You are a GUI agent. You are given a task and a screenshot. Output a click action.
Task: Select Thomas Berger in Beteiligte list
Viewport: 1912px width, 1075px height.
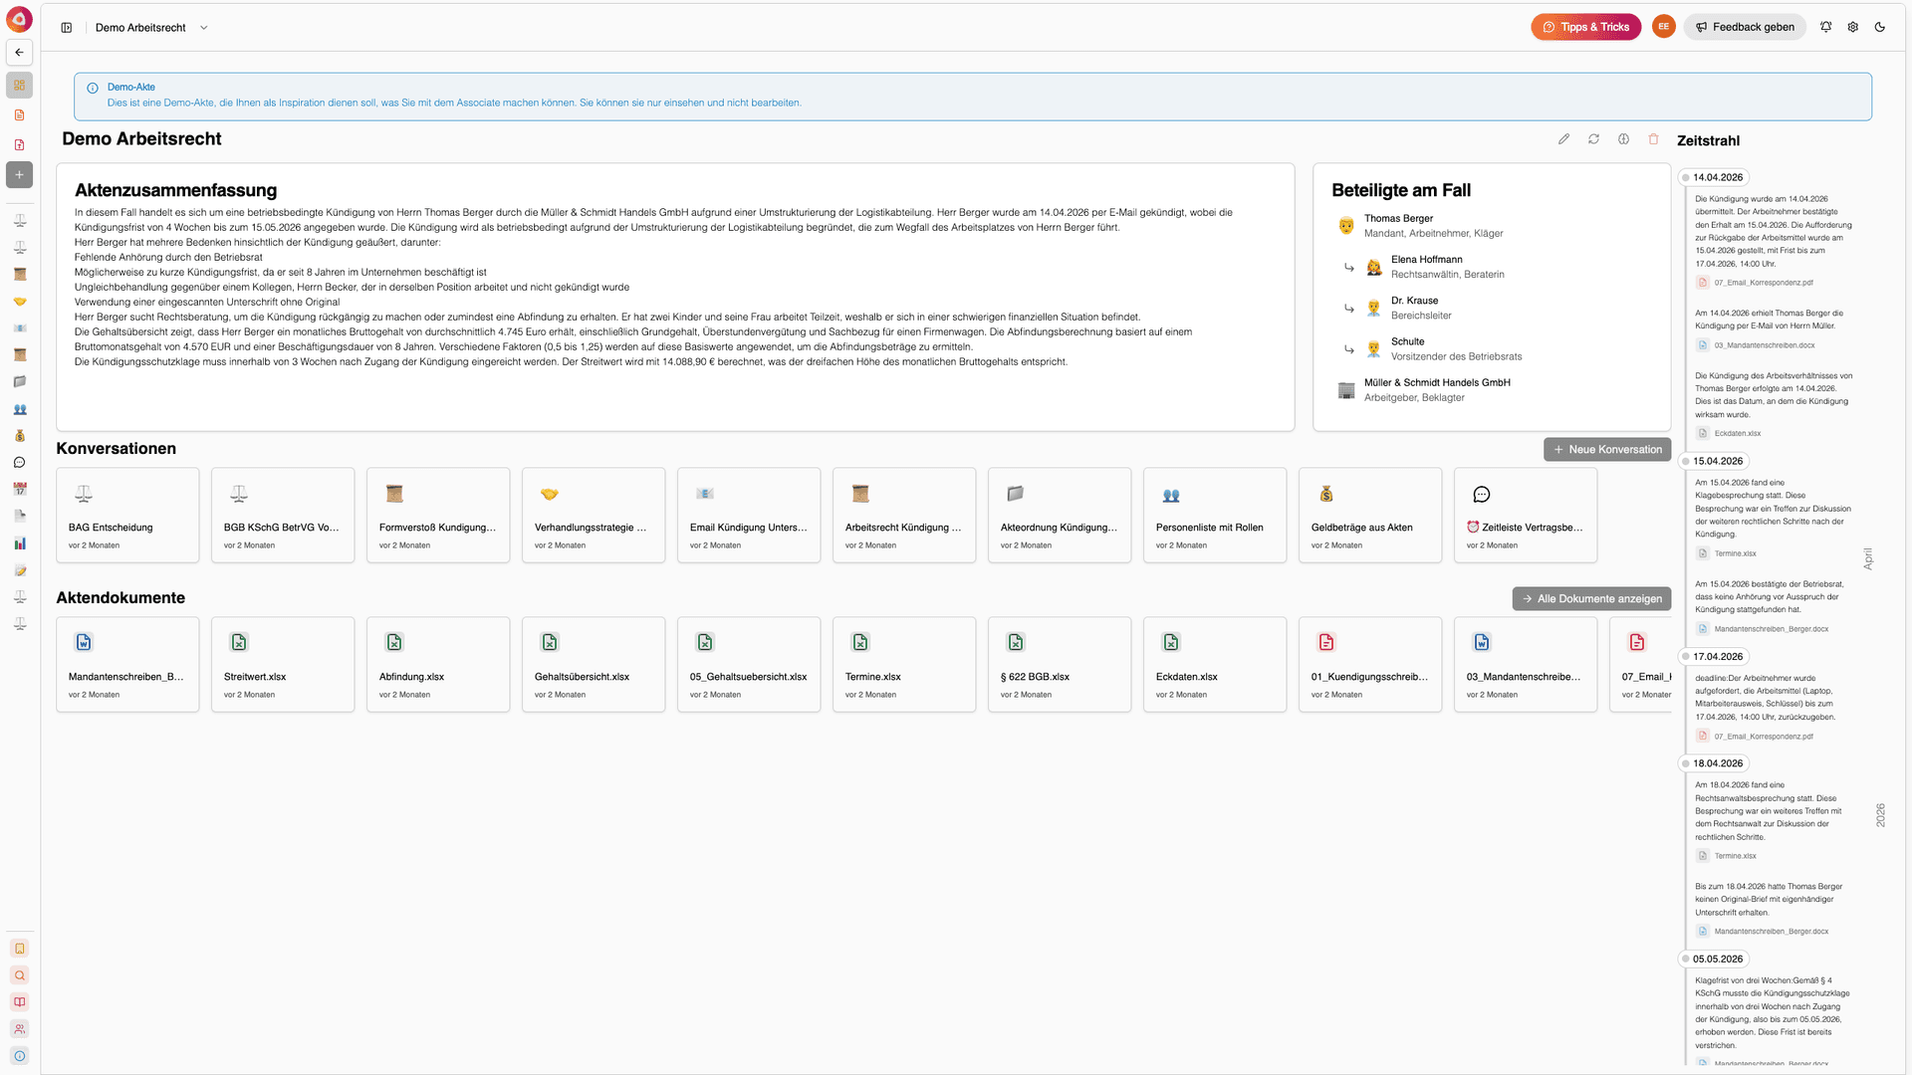1421,226
